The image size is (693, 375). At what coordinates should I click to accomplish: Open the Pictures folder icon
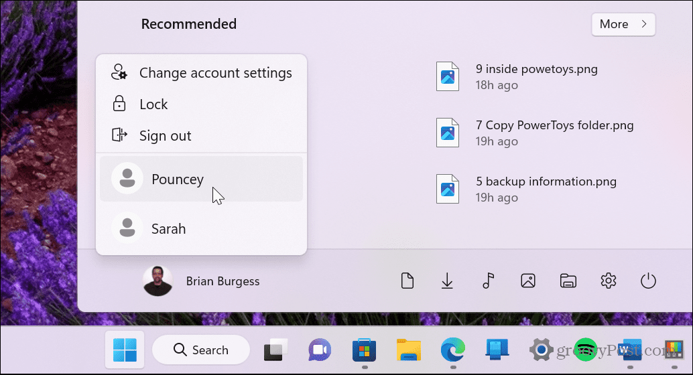point(527,281)
